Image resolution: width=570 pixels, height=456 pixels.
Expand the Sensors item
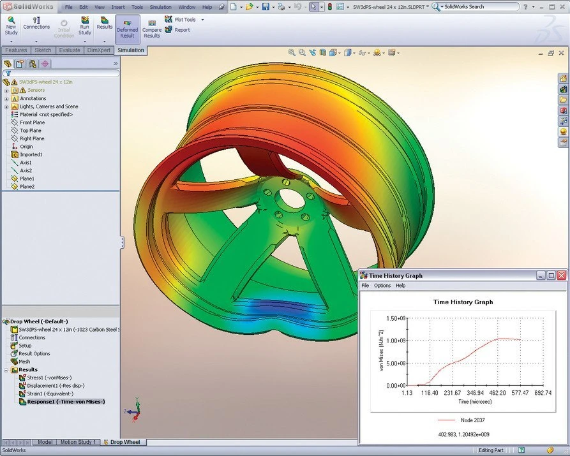pos(6,91)
